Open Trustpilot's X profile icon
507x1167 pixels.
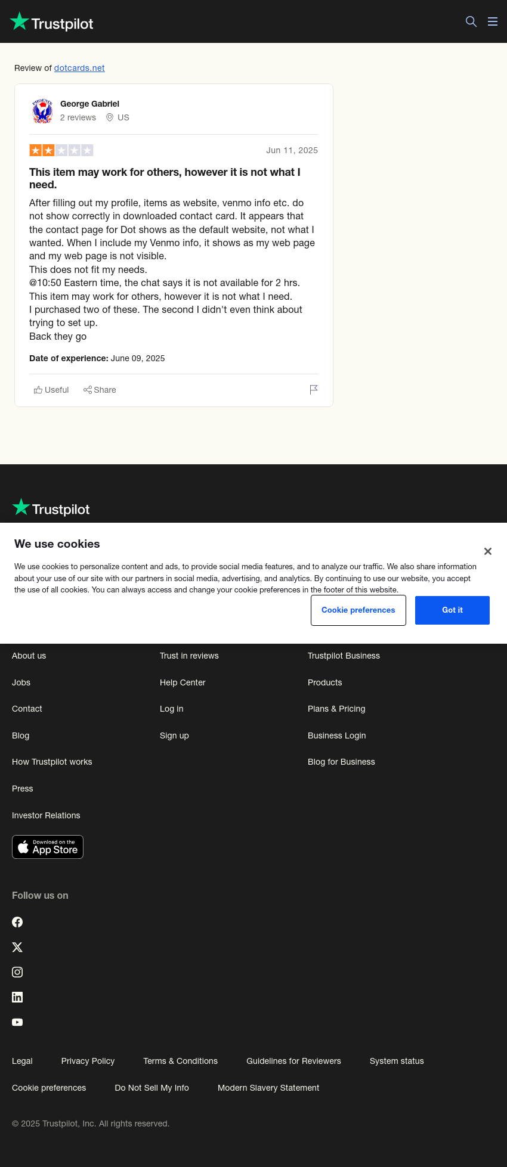[17, 947]
